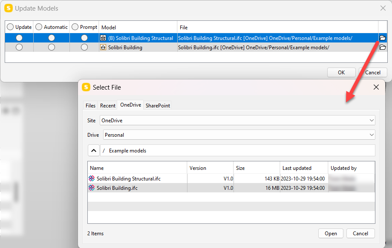Select file Solibri Building.ifc

coord(117,188)
